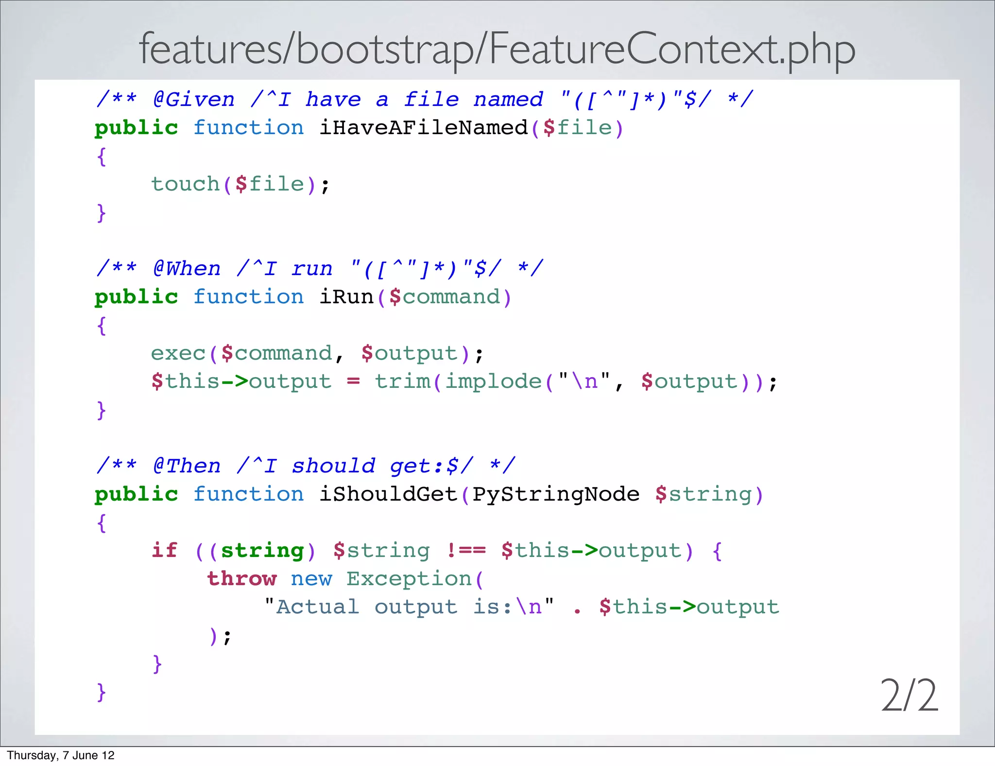
Task: Click the '@Given /^I have a file named' comment line
Action: tap(425, 100)
